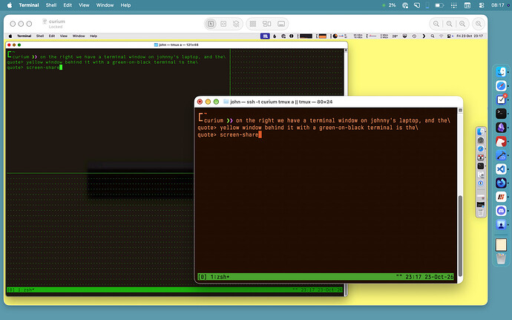Open the local Window menu
This screenshot has width=512, height=320.
[x=105, y=5]
